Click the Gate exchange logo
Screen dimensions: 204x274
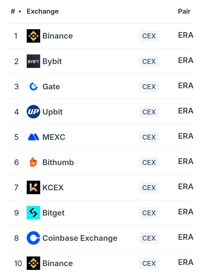click(x=33, y=87)
